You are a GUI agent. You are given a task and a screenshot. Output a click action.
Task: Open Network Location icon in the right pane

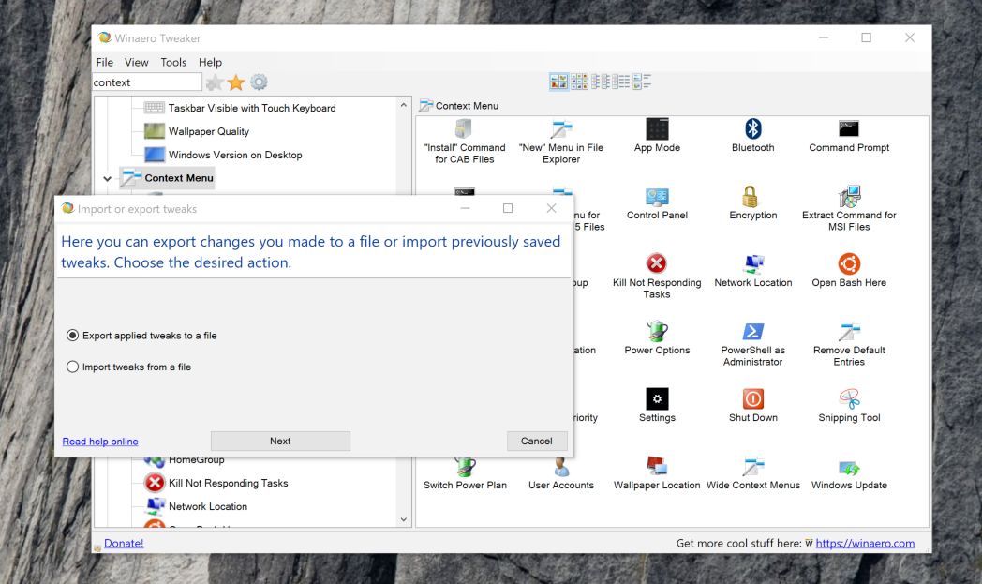[x=752, y=271]
